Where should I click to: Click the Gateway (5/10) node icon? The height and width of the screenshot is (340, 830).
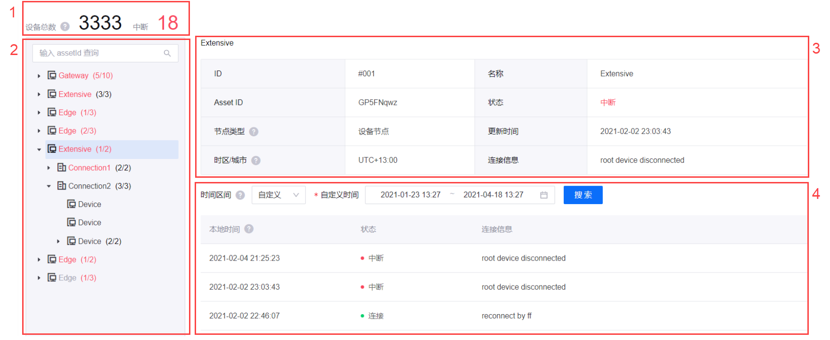pos(52,75)
